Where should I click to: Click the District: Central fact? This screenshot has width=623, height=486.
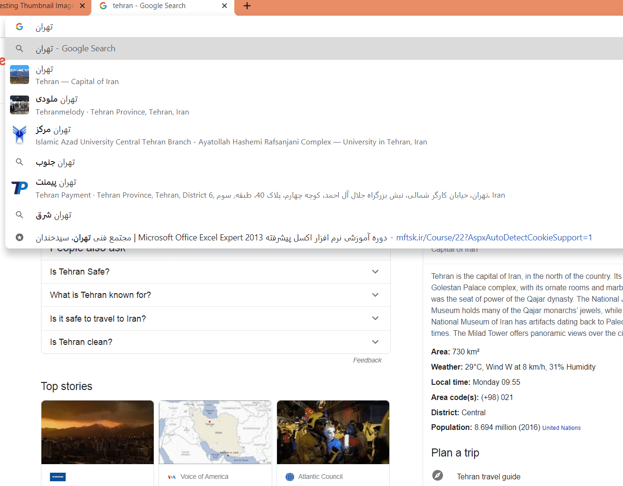coord(458,413)
